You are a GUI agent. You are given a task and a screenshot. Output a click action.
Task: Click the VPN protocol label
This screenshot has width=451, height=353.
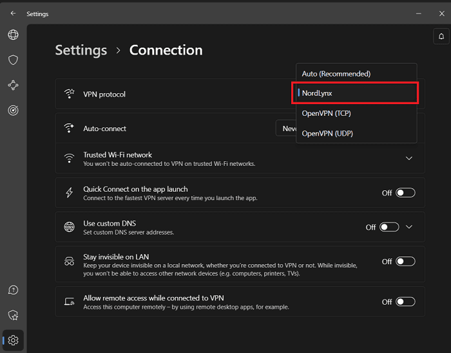pyautogui.click(x=104, y=95)
